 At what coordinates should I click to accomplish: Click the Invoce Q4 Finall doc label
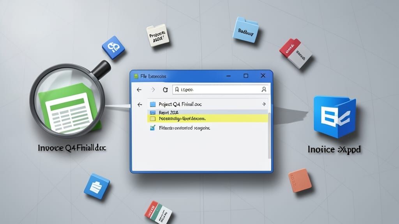point(72,148)
